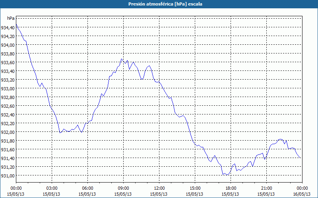Click the 931,80 y-axis label
318x198 pixels.
coord(8,141)
